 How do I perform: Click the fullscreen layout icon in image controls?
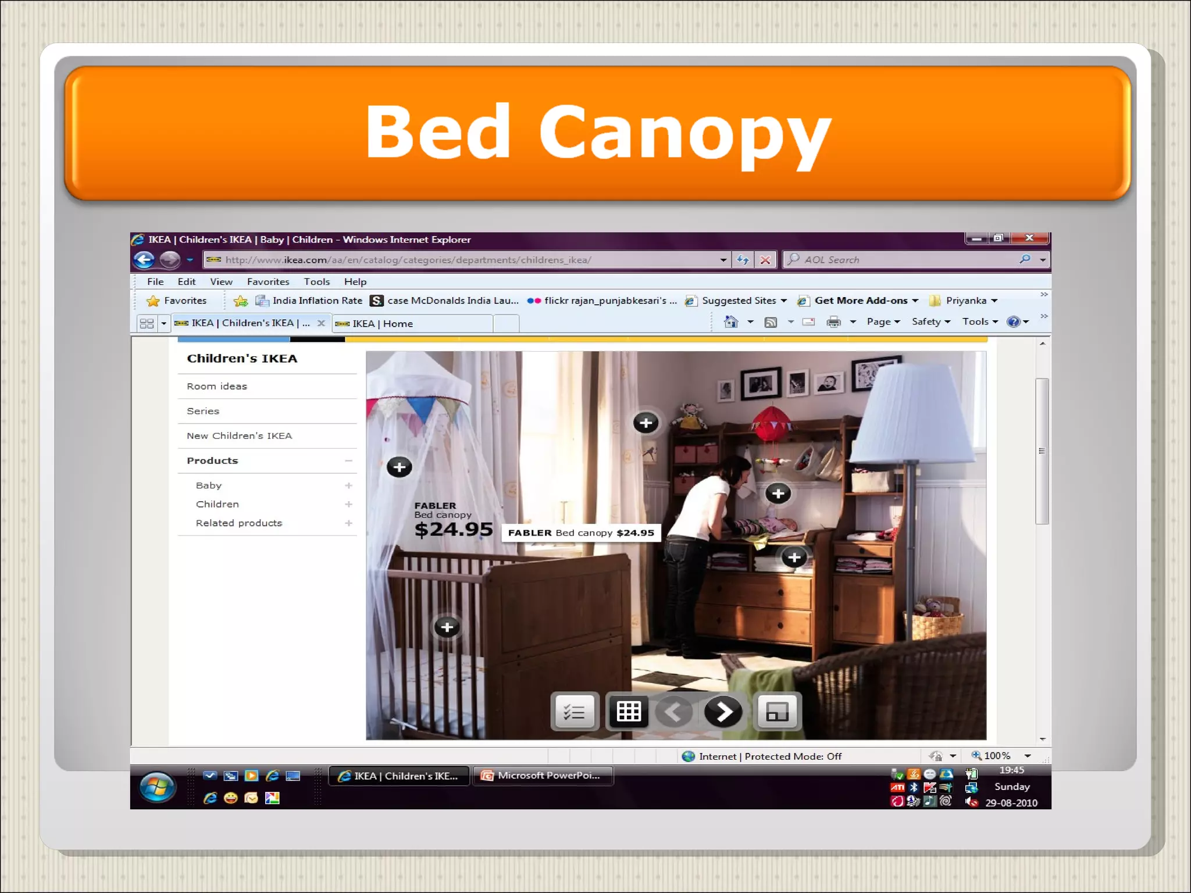pos(777,711)
